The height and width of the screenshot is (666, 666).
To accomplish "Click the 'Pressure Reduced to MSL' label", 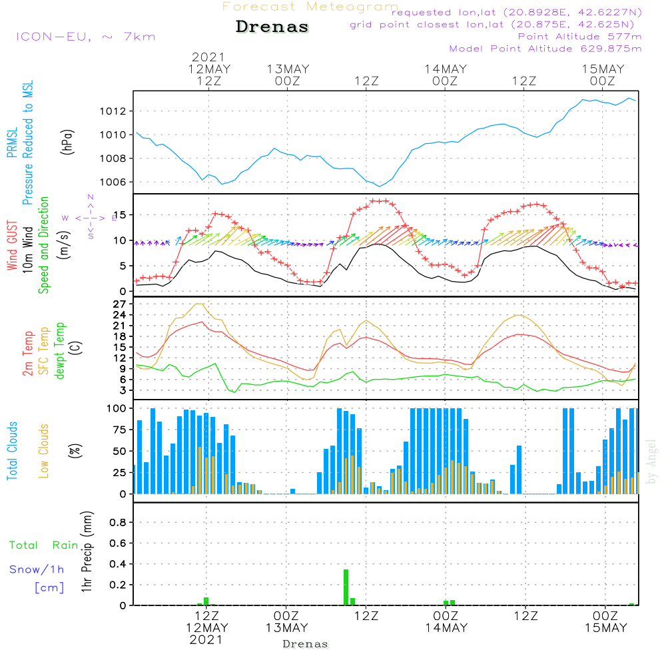I will click(27, 143).
